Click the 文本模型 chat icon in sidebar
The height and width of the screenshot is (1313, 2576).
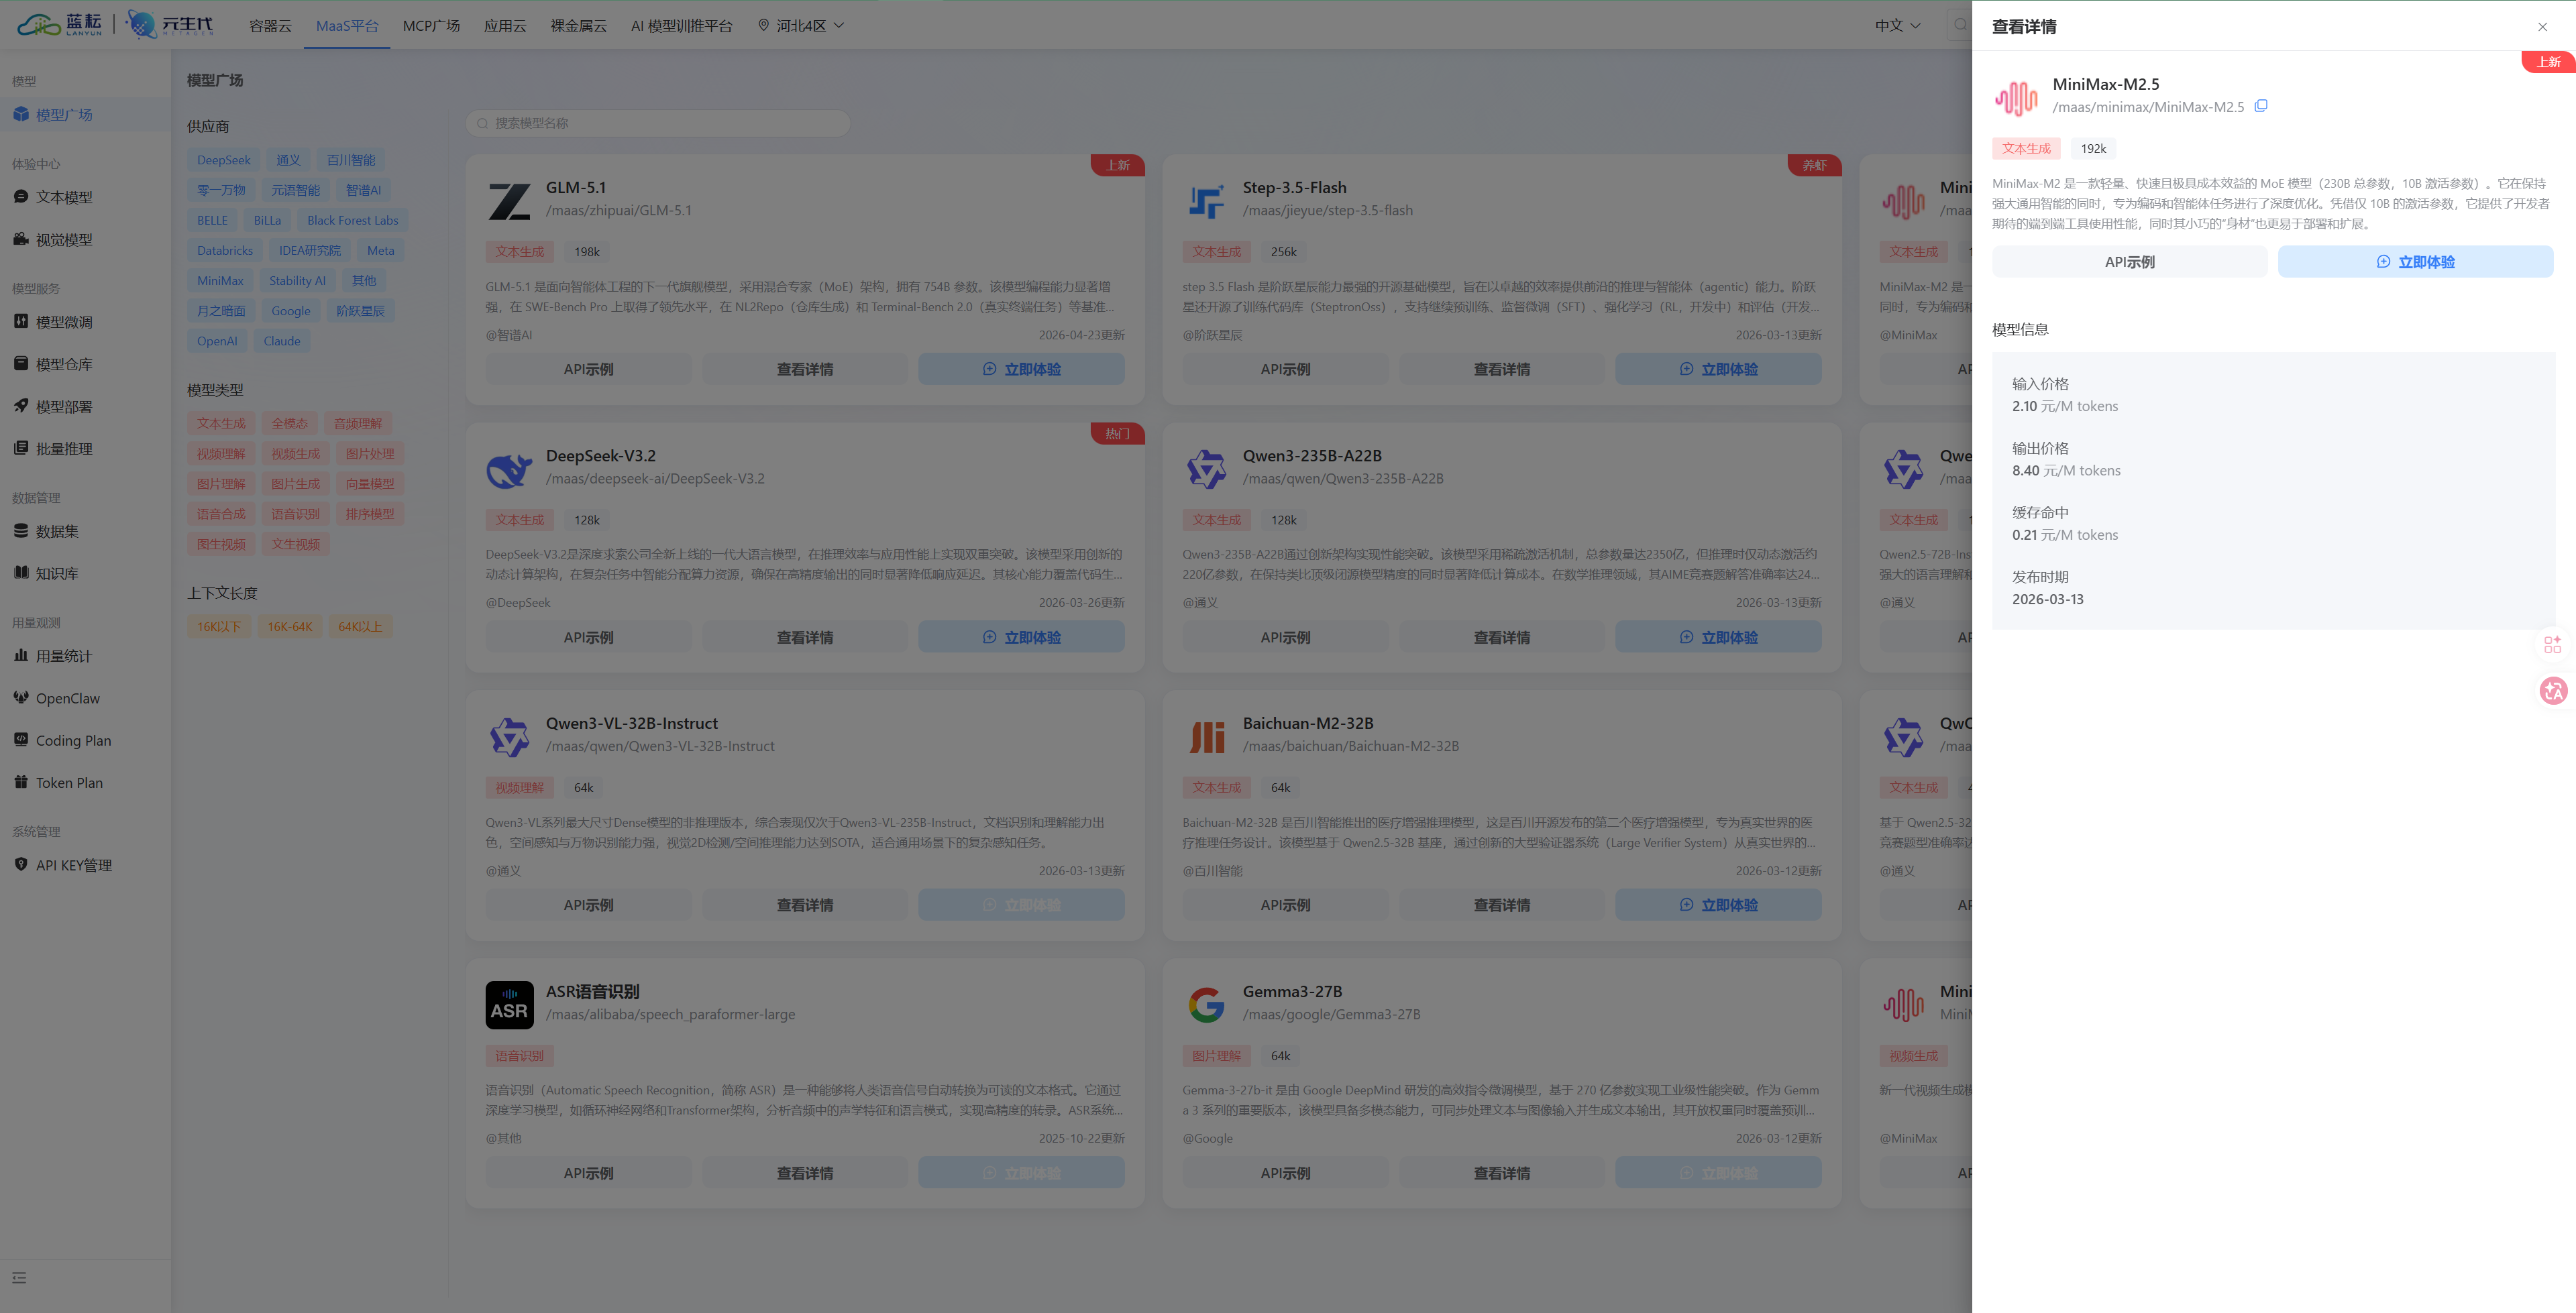(21, 197)
